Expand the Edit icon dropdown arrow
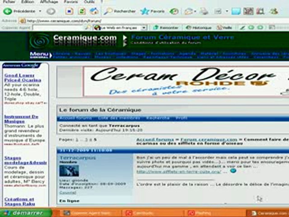This screenshot has height=217, width=289. pos(227,11)
